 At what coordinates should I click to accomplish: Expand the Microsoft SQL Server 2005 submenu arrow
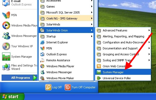tap(92, 12)
